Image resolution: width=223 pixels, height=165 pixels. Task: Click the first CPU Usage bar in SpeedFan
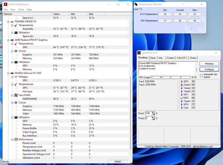(x=156, y=77)
